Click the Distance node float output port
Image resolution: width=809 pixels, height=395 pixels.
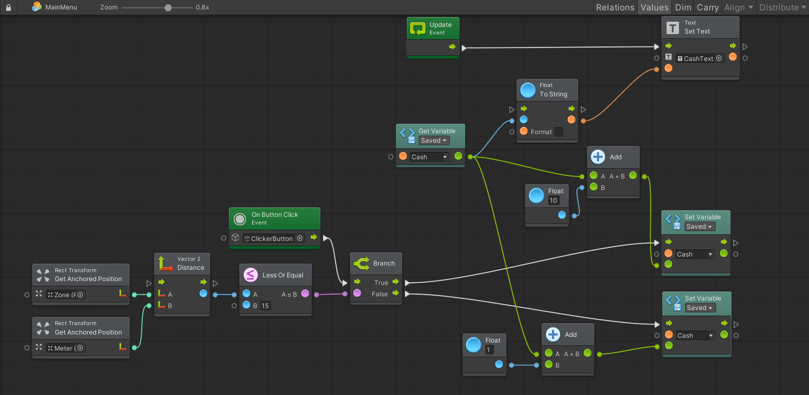click(x=203, y=293)
